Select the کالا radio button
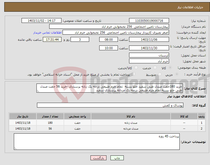This screenshot has width=210, height=165. pos(170,68)
